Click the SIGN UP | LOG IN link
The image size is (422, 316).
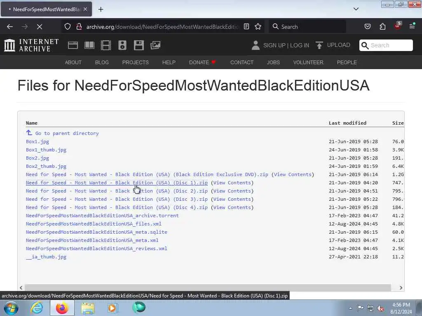pos(286,45)
